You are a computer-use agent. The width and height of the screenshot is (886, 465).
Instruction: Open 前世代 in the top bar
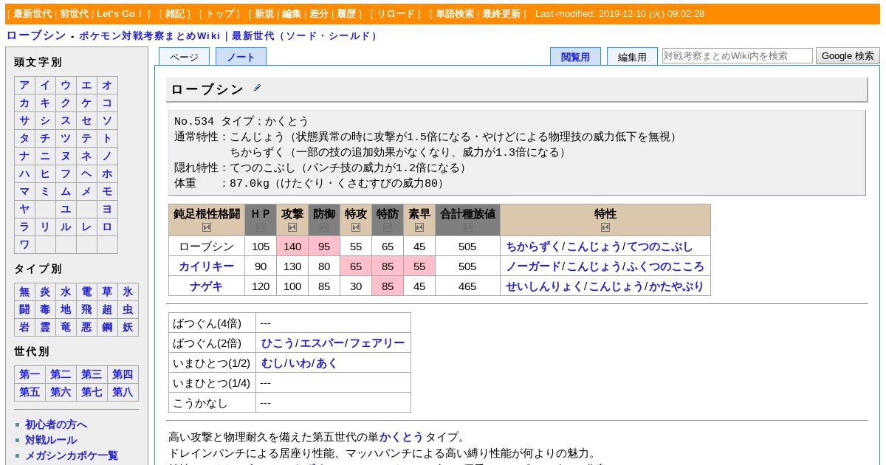[x=74, y=14]
